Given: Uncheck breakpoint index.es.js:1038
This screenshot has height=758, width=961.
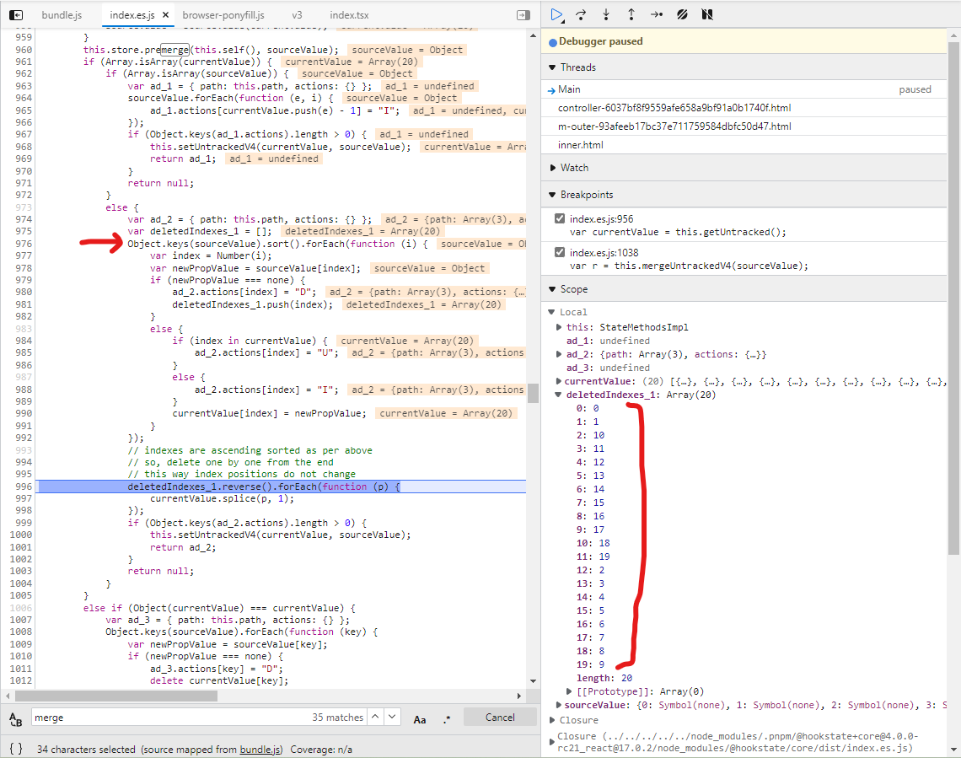Looking at the screenshot, I should (x=560, y=252).
